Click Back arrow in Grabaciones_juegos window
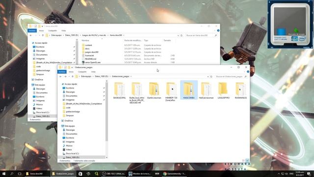The height and width of the screenshot is (177, 314). coord(61,77)
